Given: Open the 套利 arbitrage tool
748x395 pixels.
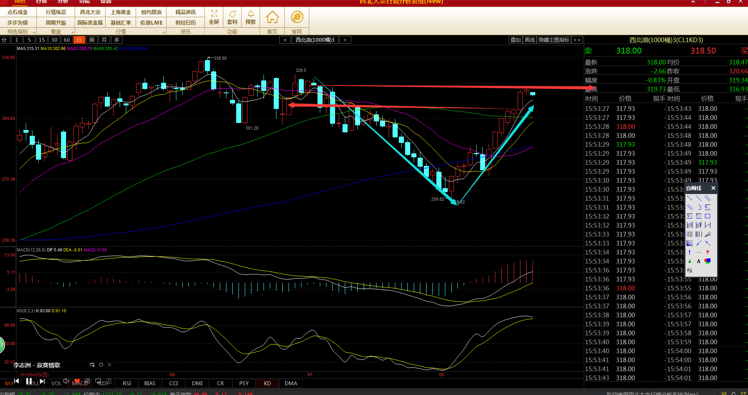Looking at the screenshot, I should click(232, 17).
